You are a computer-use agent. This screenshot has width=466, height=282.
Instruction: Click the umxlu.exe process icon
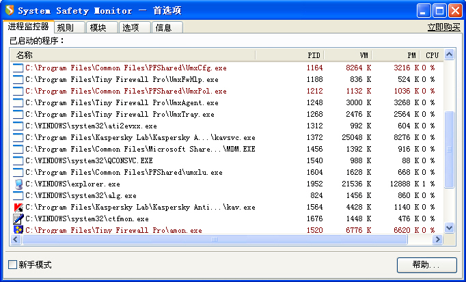pyautogui.click(x=18, y=172)
